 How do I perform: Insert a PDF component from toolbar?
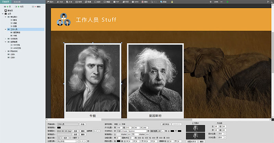pyautogui.click(x=116, y=2)
